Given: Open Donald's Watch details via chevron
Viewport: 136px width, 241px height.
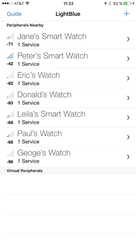Looking at the screenshot, I should pos(128,98).
